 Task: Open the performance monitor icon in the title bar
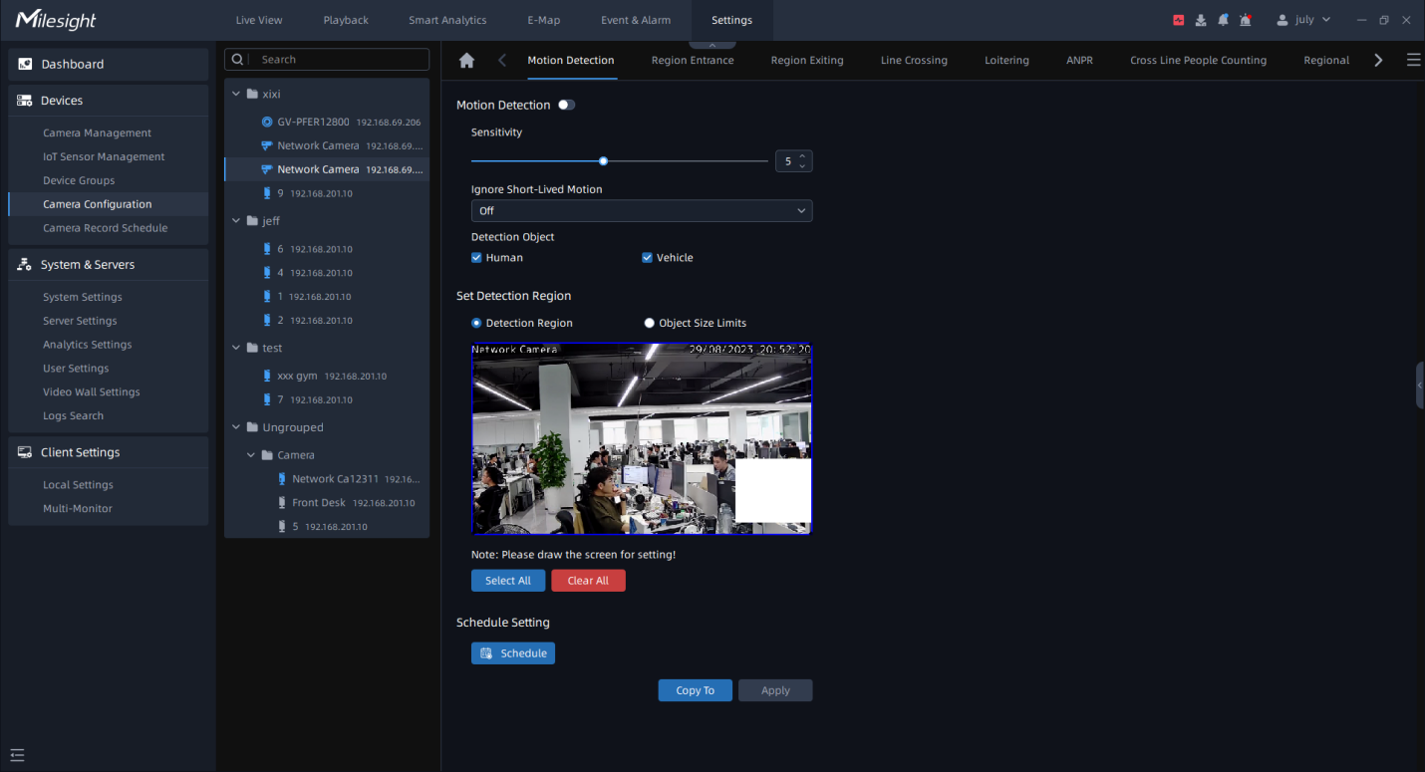(1179, 19)
